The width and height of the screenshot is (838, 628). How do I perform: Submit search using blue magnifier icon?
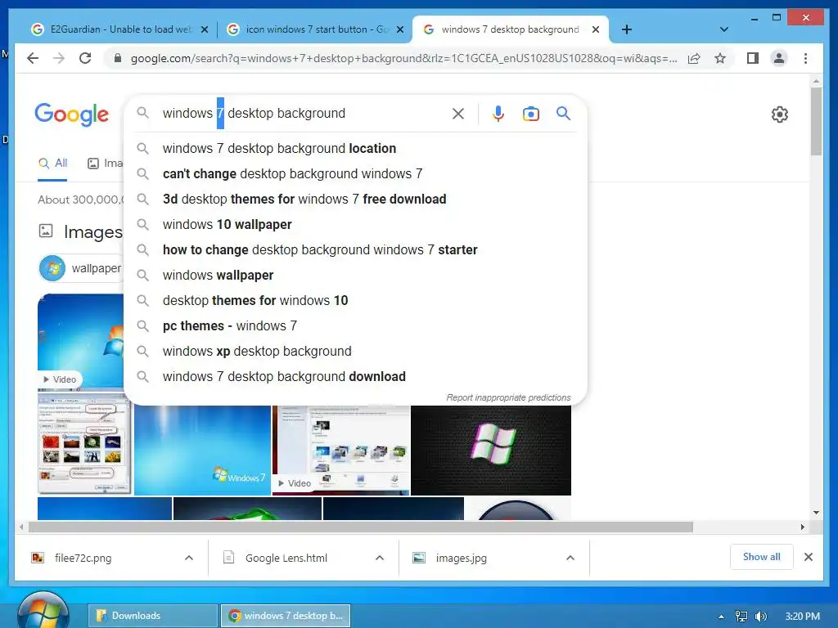[x=563, y=113]
